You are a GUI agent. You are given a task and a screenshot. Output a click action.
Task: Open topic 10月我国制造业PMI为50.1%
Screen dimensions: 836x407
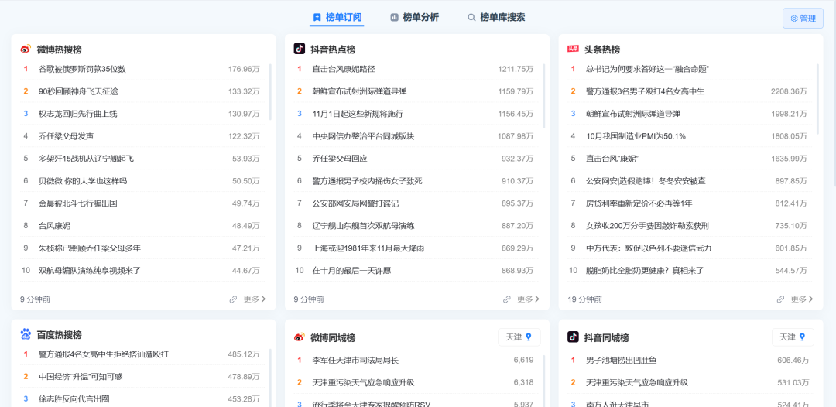pos(636,136)
